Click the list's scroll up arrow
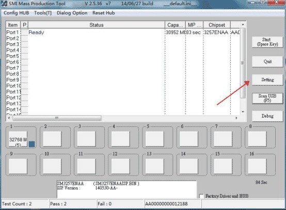Image resolution: width=286 pixels, height=210 pixels. tap(243, 25)
